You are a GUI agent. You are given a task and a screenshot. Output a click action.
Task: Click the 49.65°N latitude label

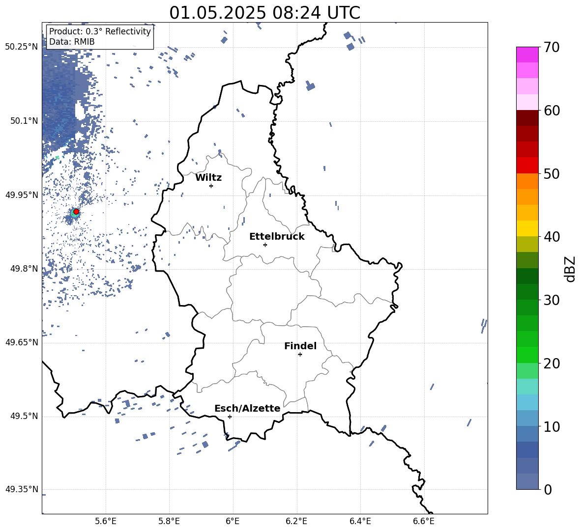pyautogui.click(x=22, y=342)
